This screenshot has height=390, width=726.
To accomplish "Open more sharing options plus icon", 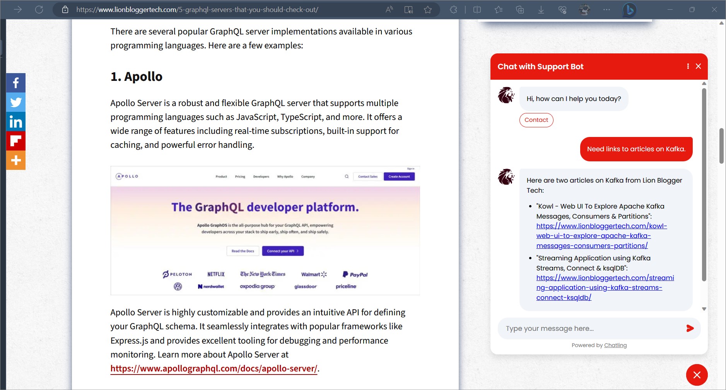I will [x=16, y=160].
